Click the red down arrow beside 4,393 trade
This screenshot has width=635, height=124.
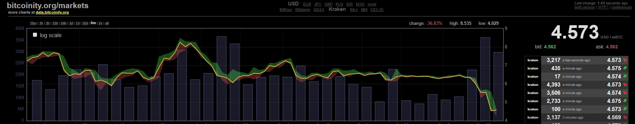pos(625,84)
